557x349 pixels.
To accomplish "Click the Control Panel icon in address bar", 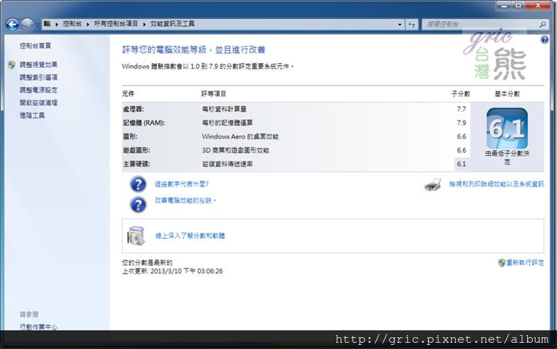I will coord(47,24).
